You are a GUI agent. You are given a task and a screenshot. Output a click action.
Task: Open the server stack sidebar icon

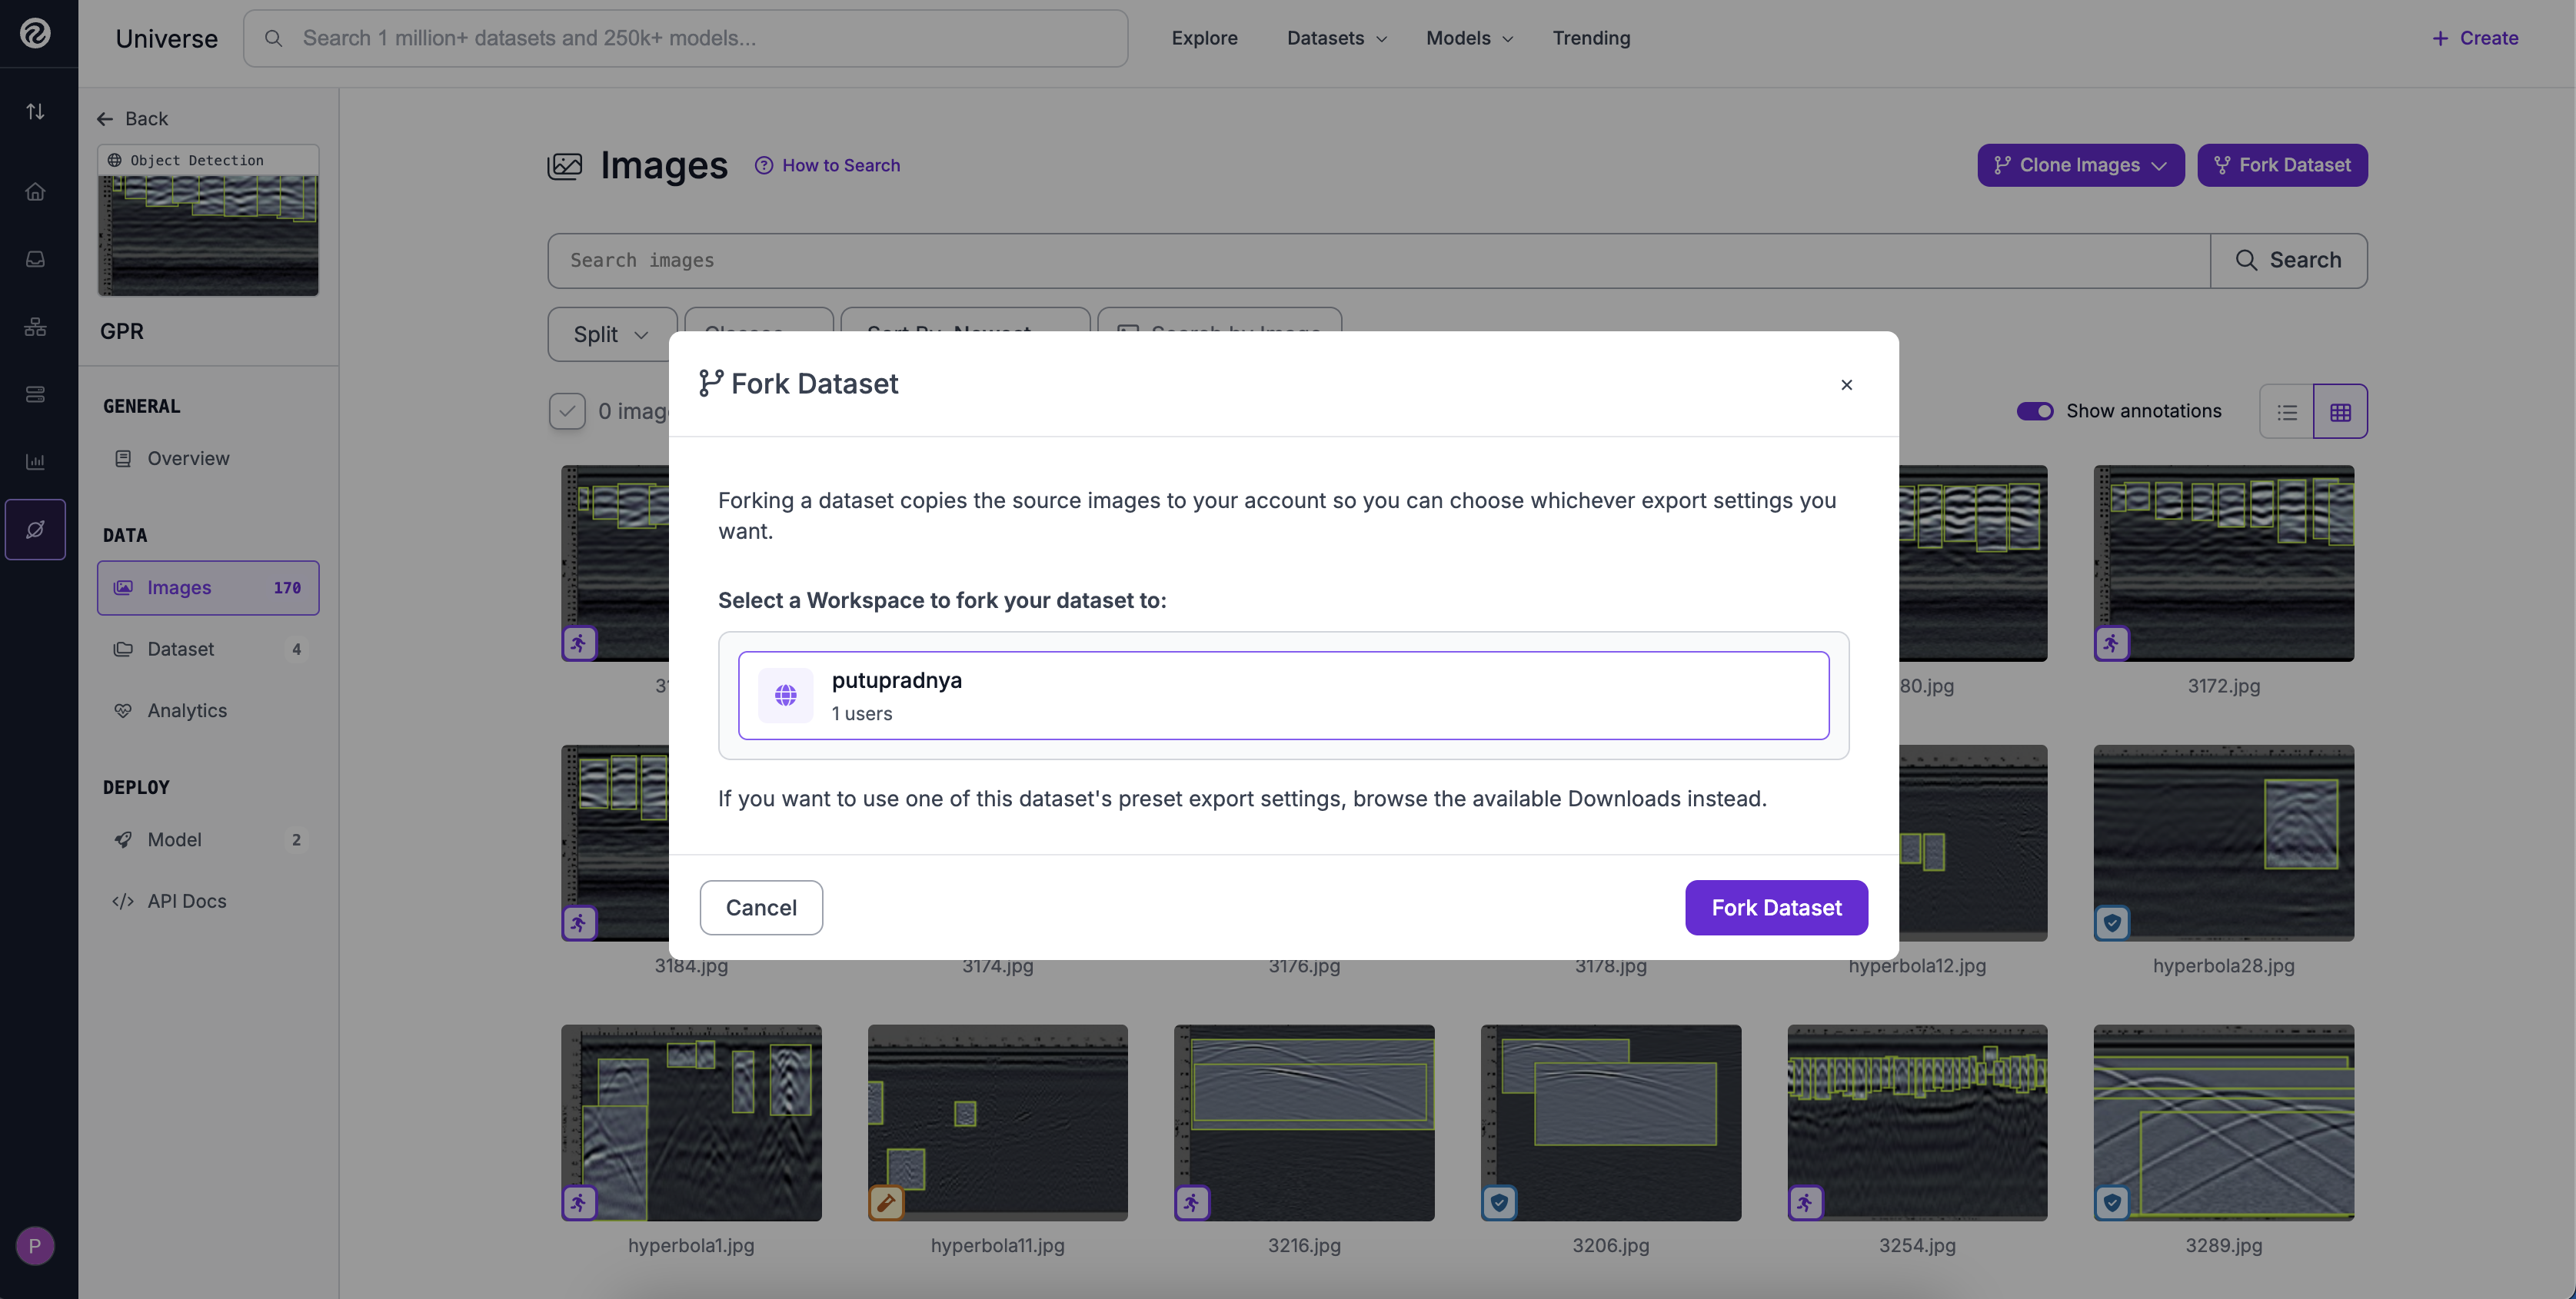[35, 394]
